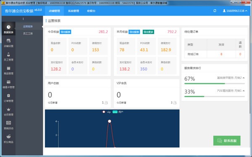Screen dimensions: 252x157
Task: Open pending 商城订单 发货 count 8
Action: [x=221, y=54]
